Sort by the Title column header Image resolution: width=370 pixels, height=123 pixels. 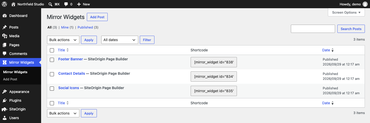(61, 50)
